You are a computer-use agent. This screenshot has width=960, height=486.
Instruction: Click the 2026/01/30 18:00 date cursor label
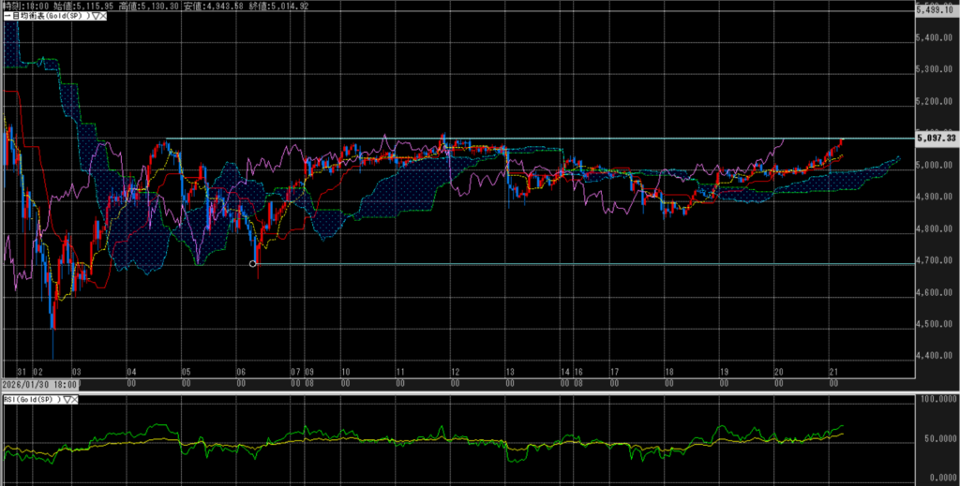[41, 384]
